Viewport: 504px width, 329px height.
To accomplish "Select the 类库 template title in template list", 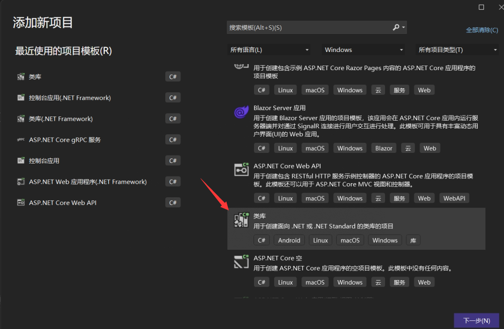I will [x=260, y=216].
